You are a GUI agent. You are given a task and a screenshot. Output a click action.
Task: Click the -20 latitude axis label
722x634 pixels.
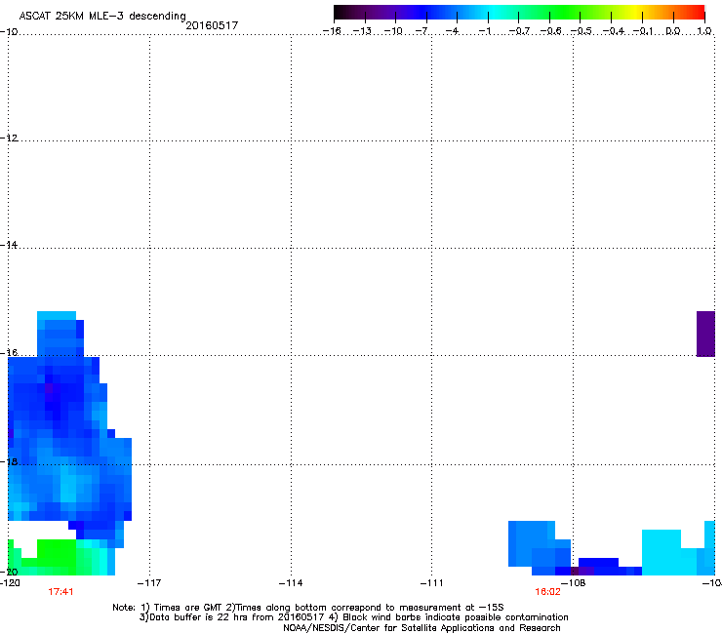[x=9, y=572]
